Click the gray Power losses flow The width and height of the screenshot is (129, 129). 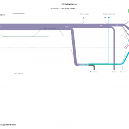coord(94,67)
